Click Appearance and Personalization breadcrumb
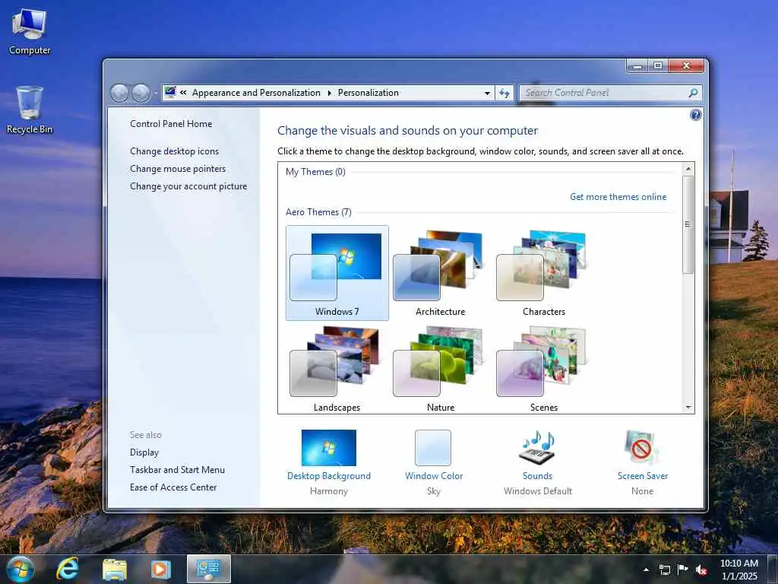Image resolution: width=778 pixels, height=584 pixels. (256, 93)
